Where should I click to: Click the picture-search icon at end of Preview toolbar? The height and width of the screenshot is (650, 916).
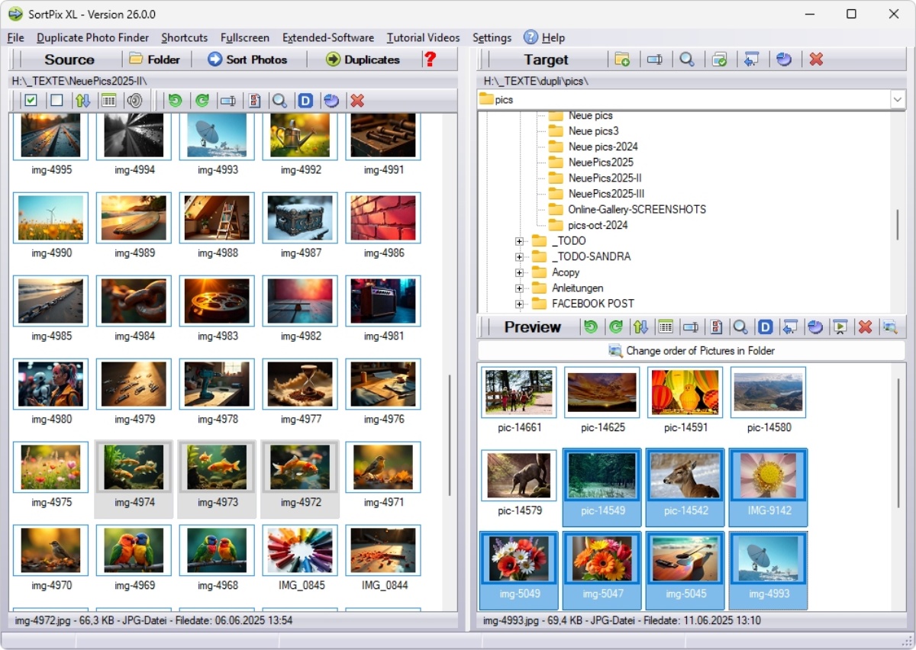click(890, 327)
